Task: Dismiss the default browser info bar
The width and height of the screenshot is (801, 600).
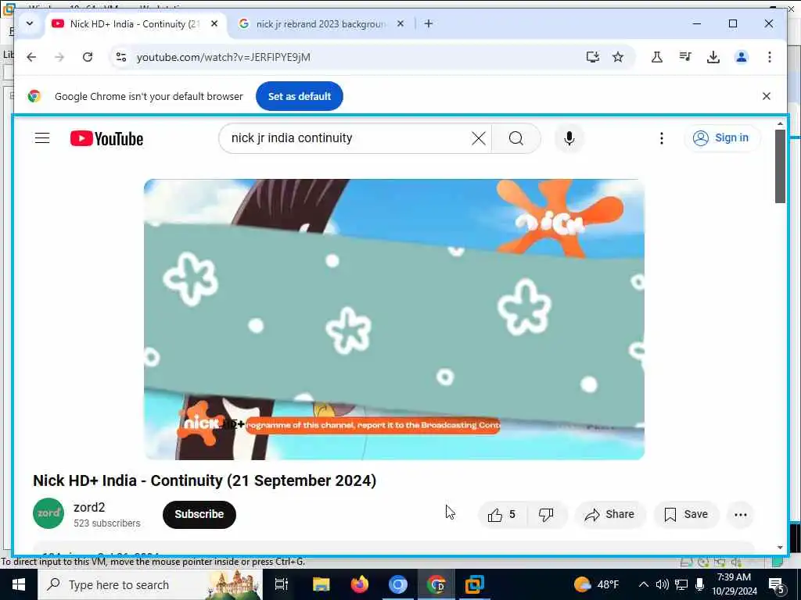Action: point(767,96)
